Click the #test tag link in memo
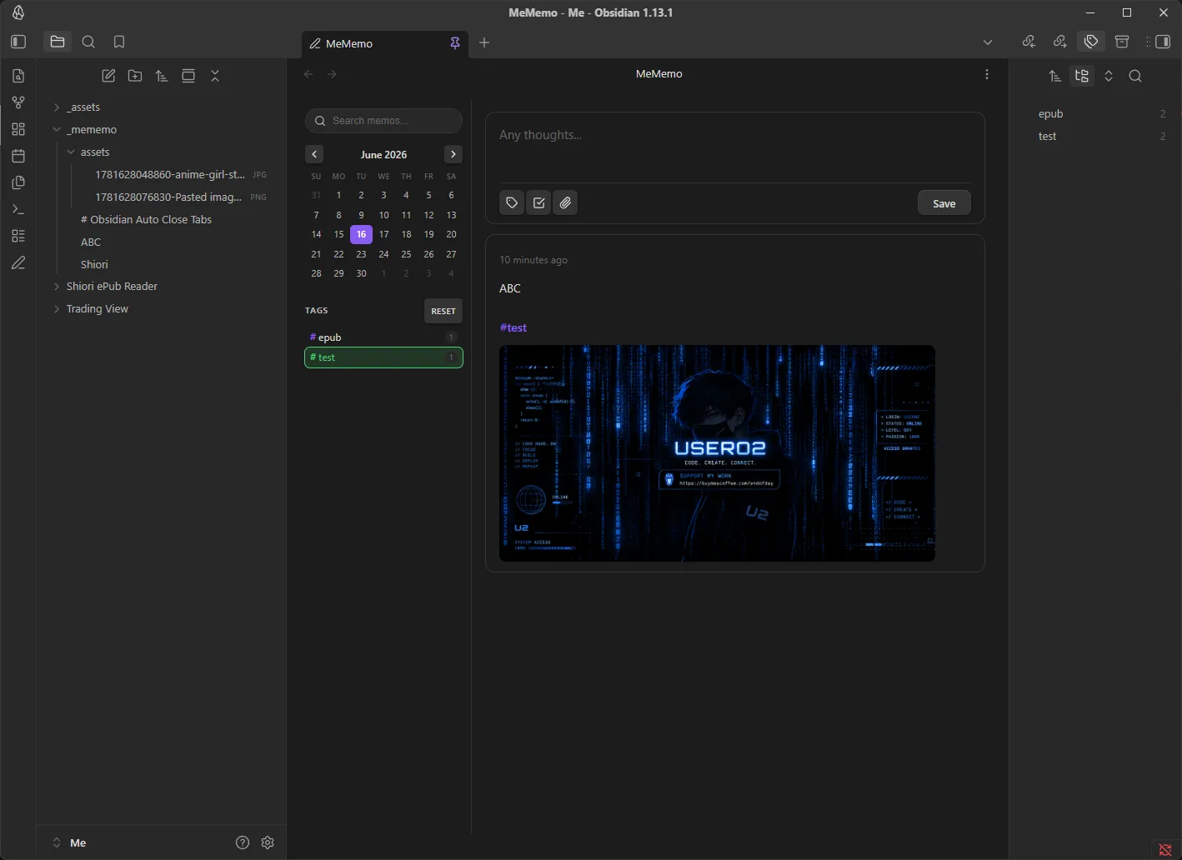Viewport: 1182px width, 860px height. [513, 327]
